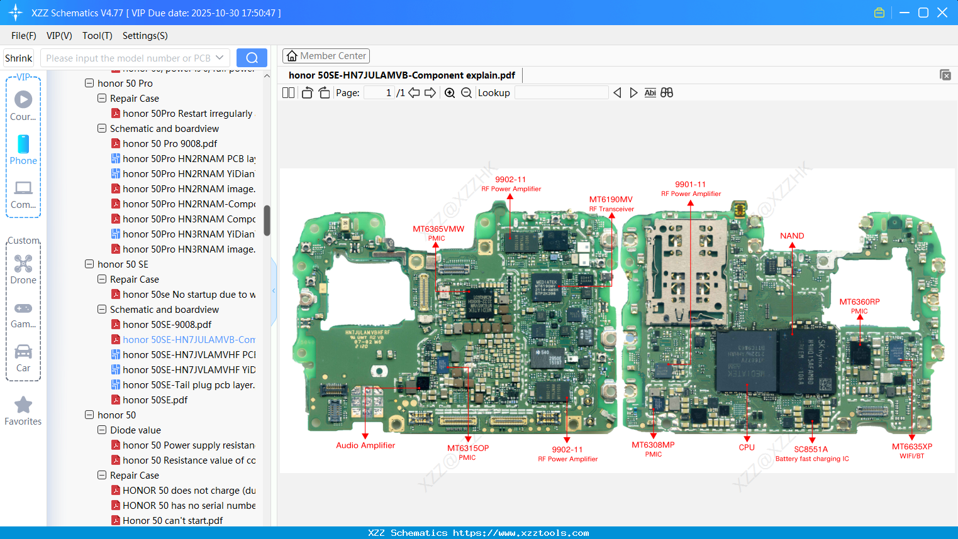Select the Phone category icon
The width and height of the screenshot is (958, 539).
click(x=23, y=150)
